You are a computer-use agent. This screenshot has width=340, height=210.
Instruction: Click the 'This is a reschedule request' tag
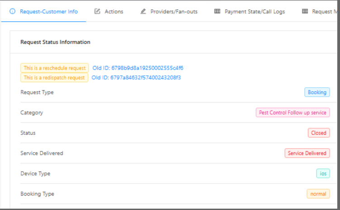pyautogui.click(x=54, y=68)
